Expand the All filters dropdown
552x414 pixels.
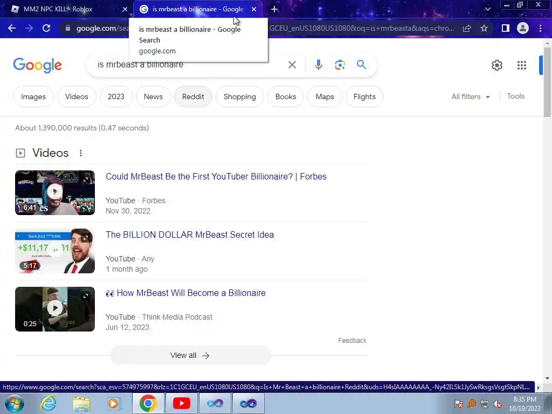click(471, 96)
